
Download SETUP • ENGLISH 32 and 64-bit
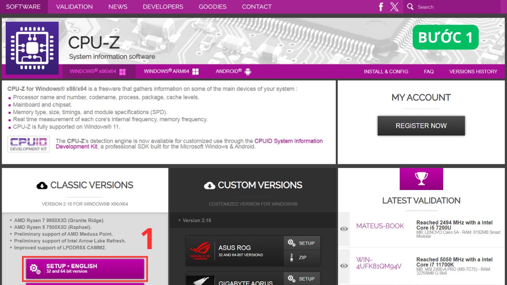pos(85,269)
